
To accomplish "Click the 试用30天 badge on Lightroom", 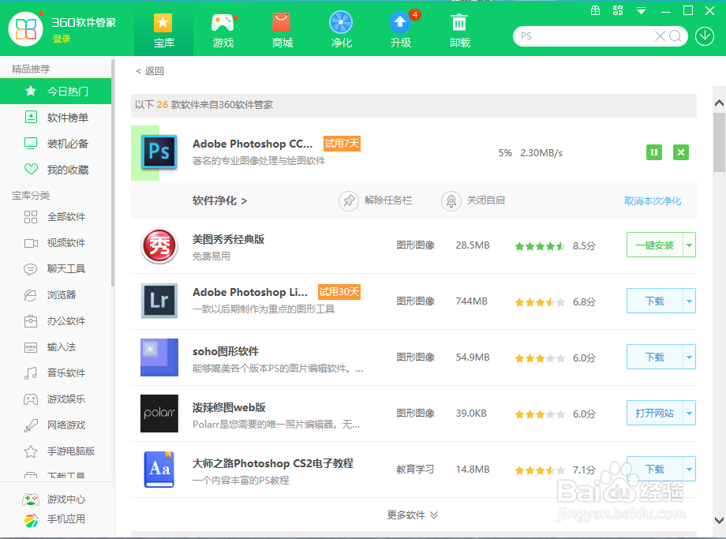I will [x=339, y=292].
